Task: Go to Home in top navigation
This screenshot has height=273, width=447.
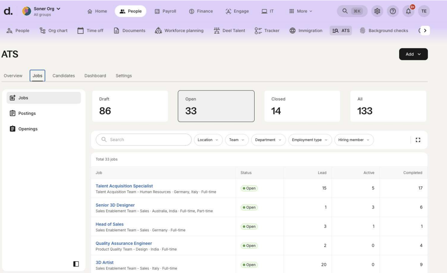Action: click(x=97, y=11)
